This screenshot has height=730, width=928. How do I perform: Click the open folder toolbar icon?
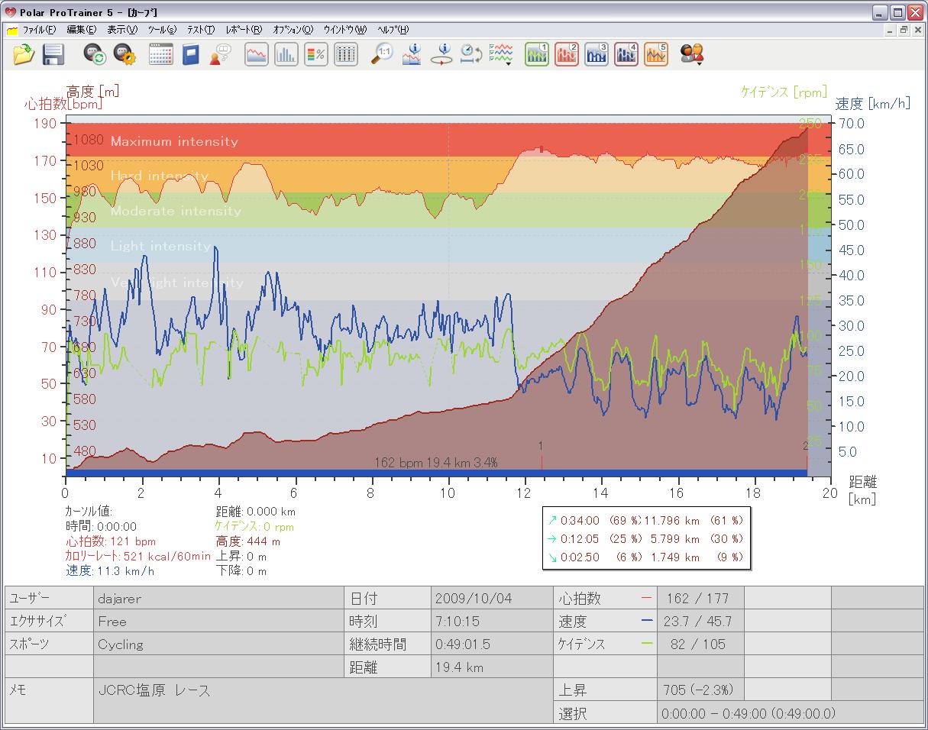(24, 54)
